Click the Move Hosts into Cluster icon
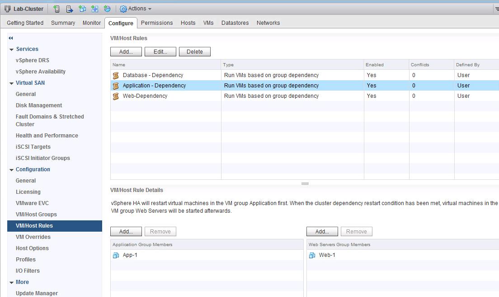The width and height of the screenshot is (499, 297). (70, 9)
